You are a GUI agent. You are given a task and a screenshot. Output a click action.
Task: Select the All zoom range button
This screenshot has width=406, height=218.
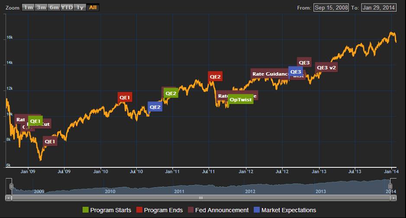coord(93,7)
